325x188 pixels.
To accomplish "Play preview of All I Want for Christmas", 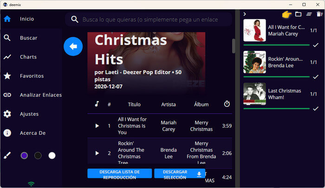I will tap(97, 126).
